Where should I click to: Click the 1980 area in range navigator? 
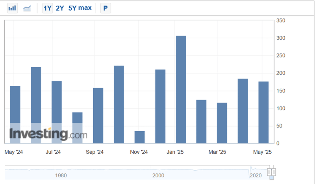coord(61,176)
